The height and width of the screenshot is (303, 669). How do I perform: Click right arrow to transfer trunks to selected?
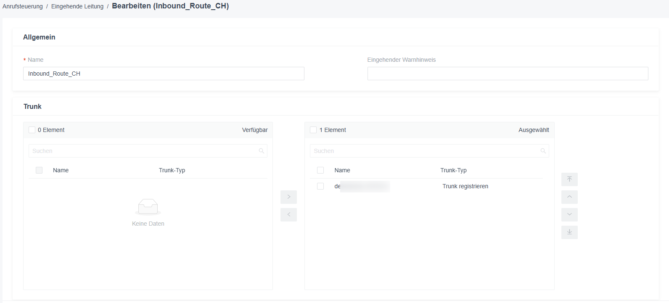point(288,197)
